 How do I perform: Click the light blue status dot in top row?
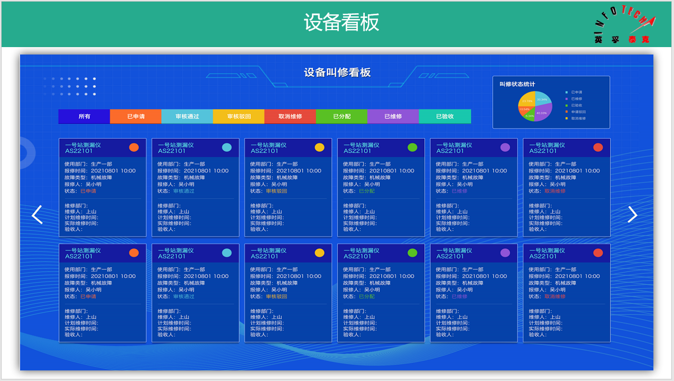pos(227,147)
